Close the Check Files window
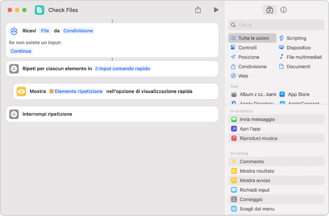Screen dimensions: 329x216 click(x=10, y=10)
